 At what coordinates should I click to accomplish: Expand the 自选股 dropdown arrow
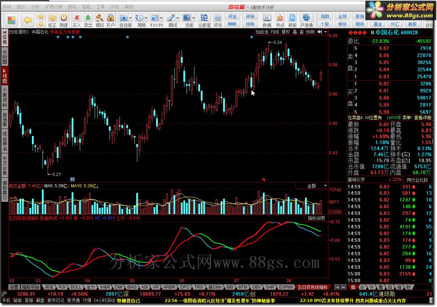(131, 18)
